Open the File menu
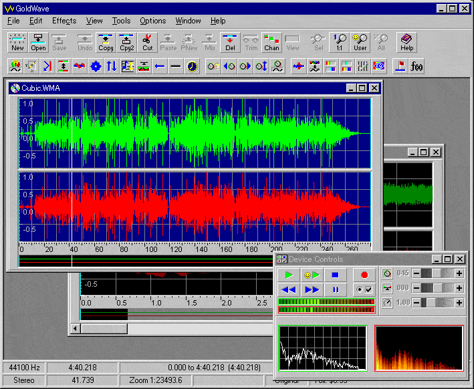Image resolution: width=474 pixels, height=389 pixels. pyautogui.click(x=13, y=21)
